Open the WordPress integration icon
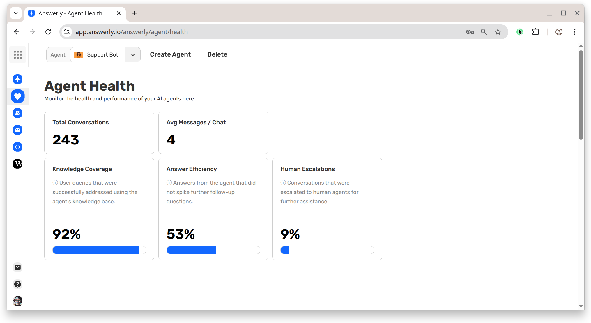 click(17, 164)
